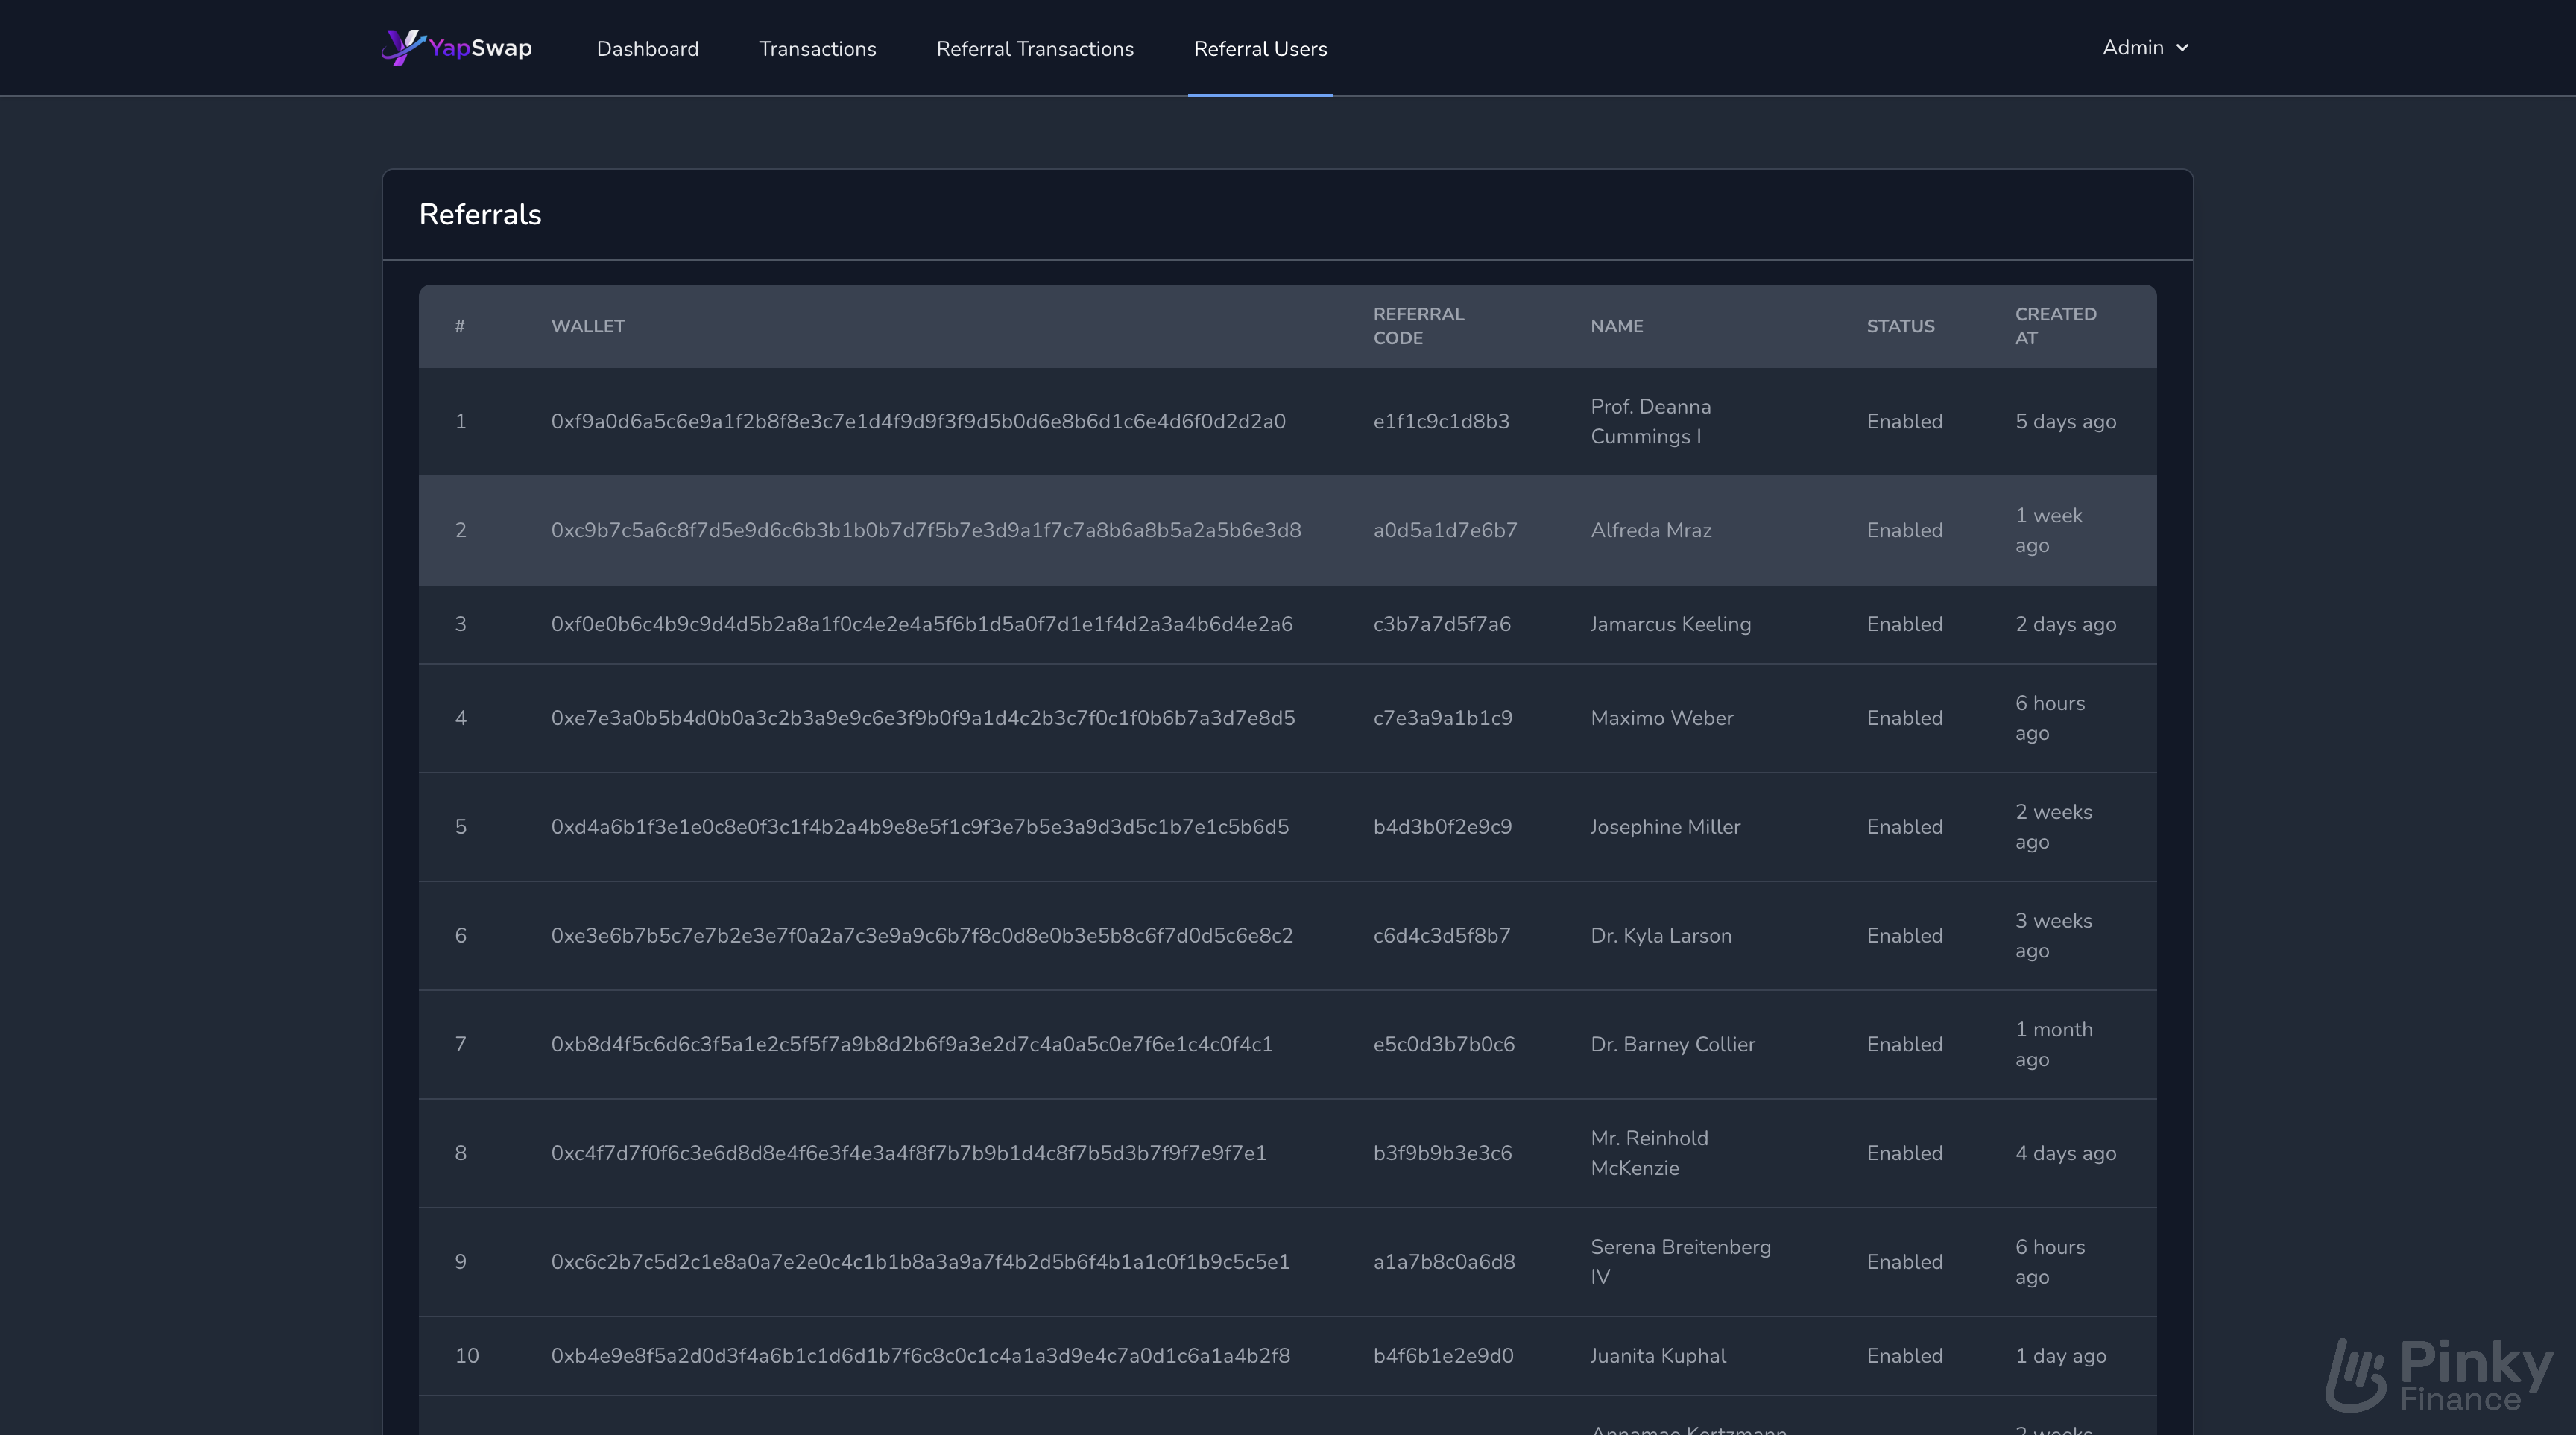Click the name Dr. Barney Collier
This screenshot has height=1435, width=2576.
[x=1672, y=1045]
